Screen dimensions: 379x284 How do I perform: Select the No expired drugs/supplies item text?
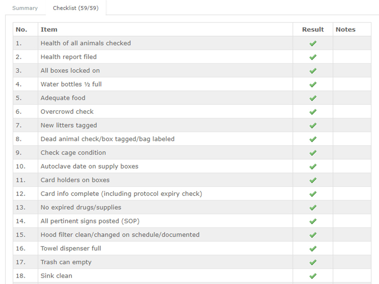pyautogui.click(x=81, y=207)
